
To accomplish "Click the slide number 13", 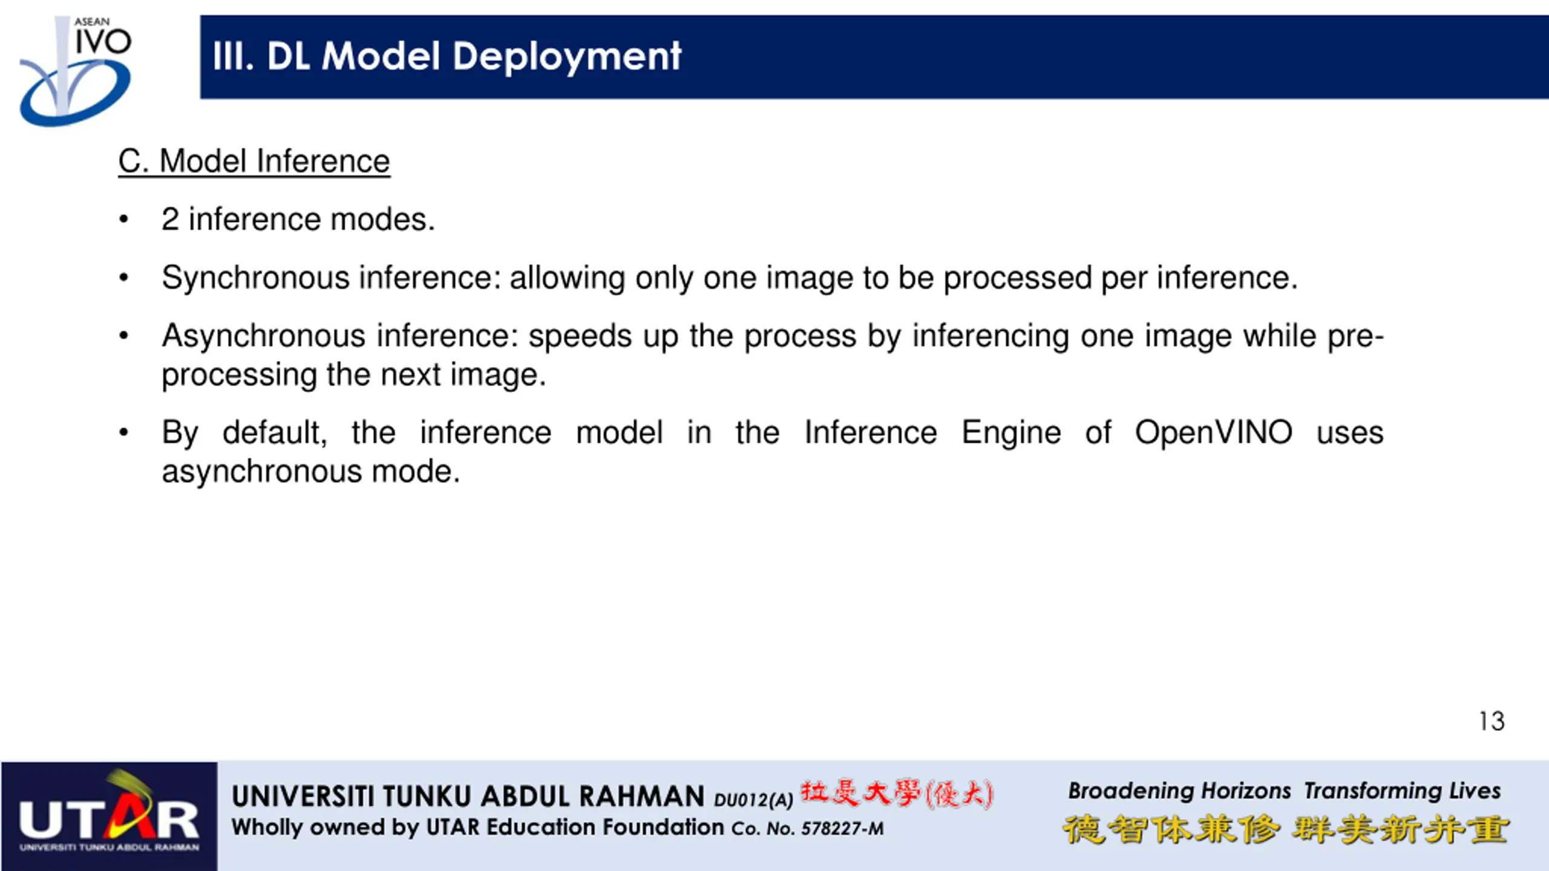I will tap(1492, 722).
